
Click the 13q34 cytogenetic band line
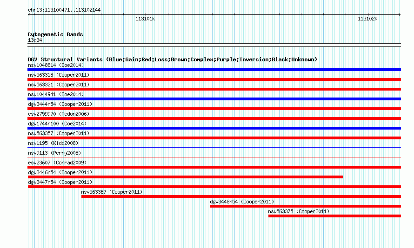[x=214, y=45]
